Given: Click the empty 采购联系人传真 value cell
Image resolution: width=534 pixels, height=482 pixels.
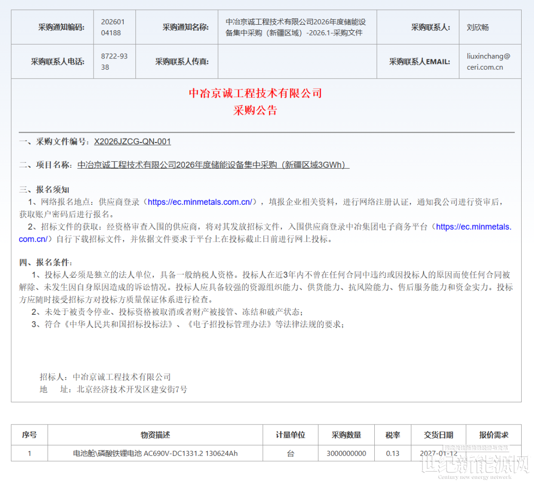Looking at the screenshot, I should (x=297, y=61).
